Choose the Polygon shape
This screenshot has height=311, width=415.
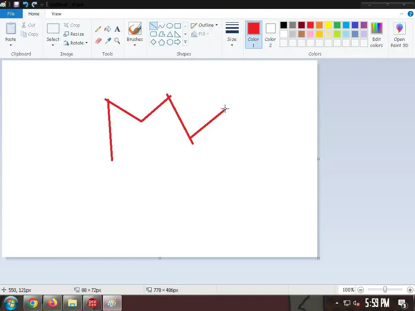pos(162,34)
